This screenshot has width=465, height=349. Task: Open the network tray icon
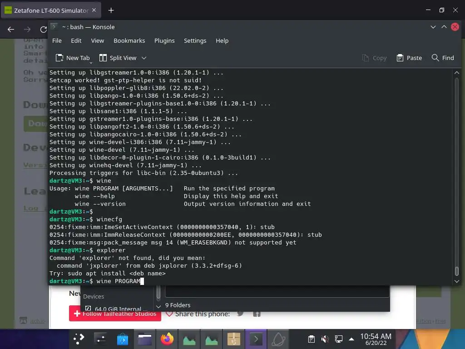tap(338, 339)
